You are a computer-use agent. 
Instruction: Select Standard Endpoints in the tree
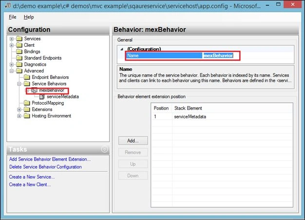click(x=43, y=58)
